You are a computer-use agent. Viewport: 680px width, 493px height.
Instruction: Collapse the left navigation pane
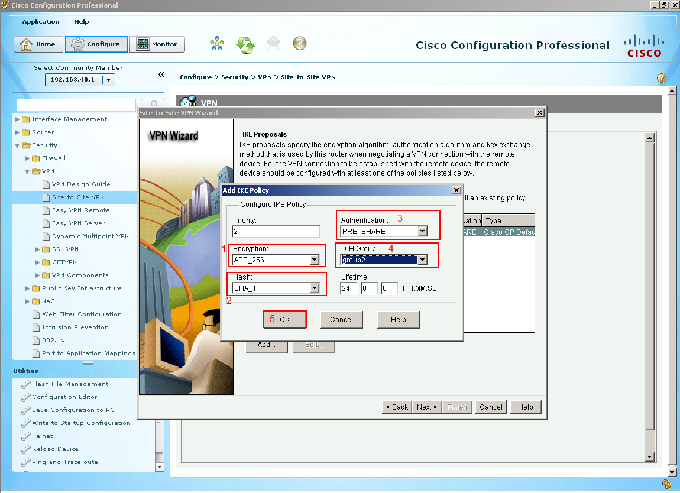click(161, 74)
